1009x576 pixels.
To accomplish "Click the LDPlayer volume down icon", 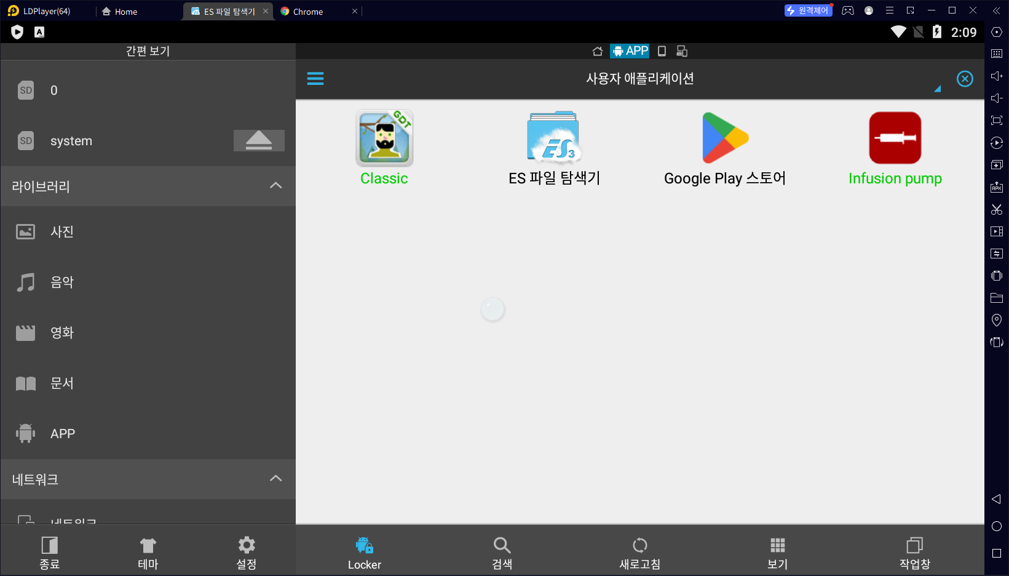I will click(x=997, y=98).
